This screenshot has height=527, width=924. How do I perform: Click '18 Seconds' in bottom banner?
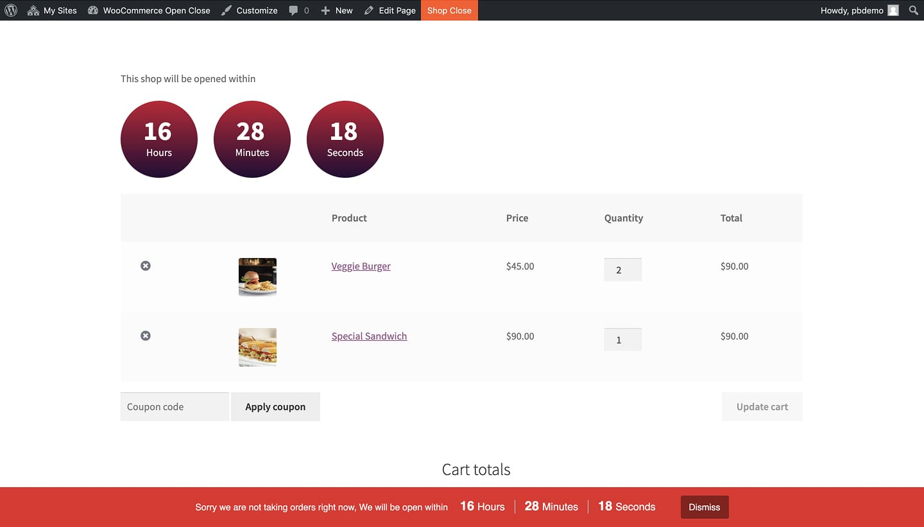pos(627,506)
